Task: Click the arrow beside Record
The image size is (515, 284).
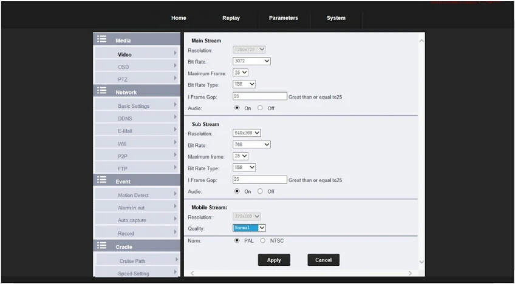Action: point(176,232)
